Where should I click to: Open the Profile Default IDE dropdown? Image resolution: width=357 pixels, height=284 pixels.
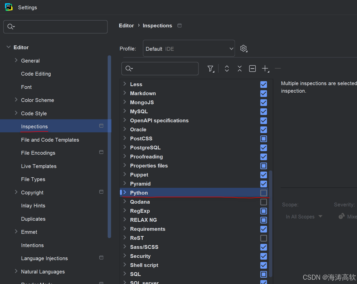[189, 48]
